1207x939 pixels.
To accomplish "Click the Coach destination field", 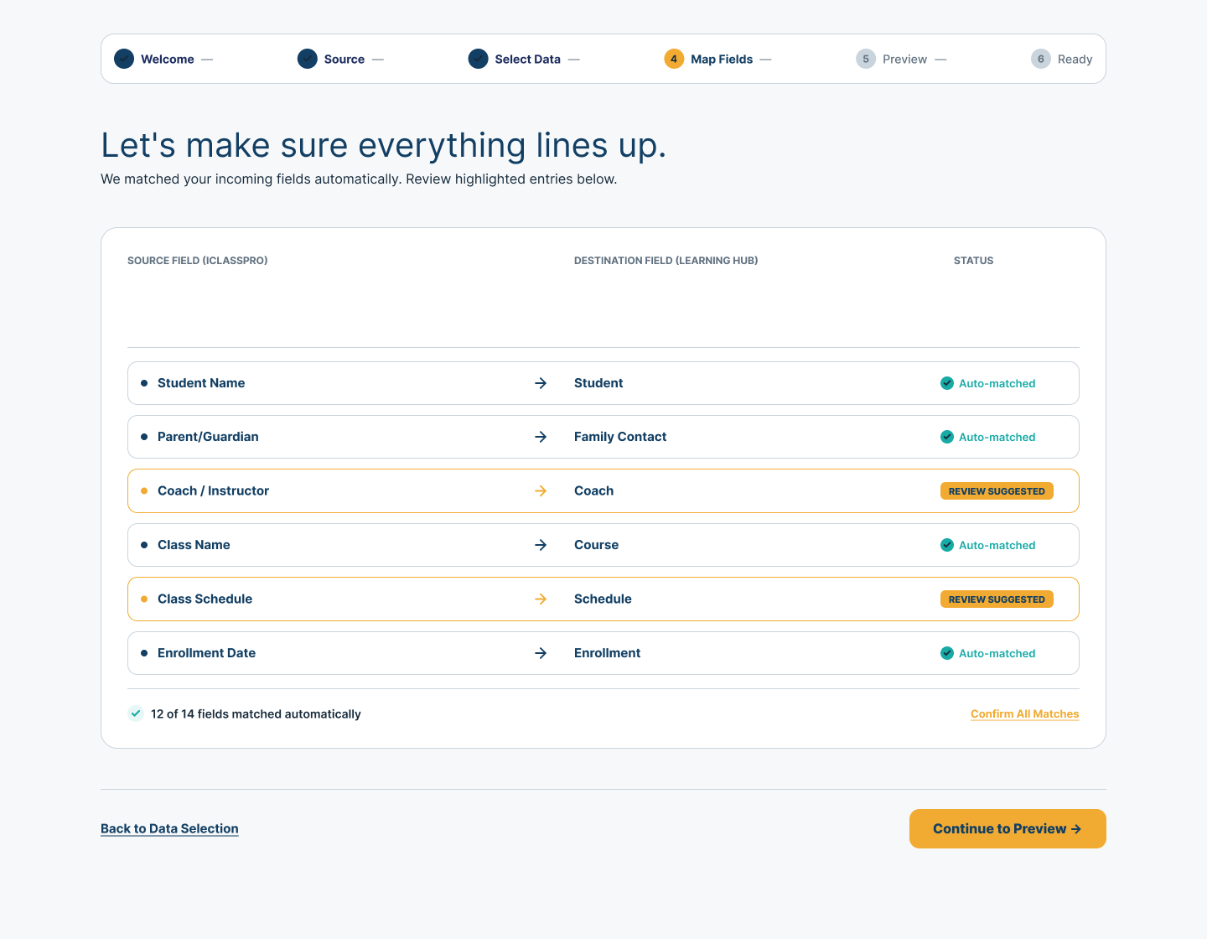I will 593,490.
